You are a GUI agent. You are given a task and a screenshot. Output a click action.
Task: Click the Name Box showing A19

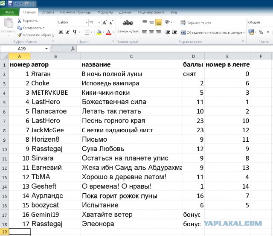tap(26, 49)
